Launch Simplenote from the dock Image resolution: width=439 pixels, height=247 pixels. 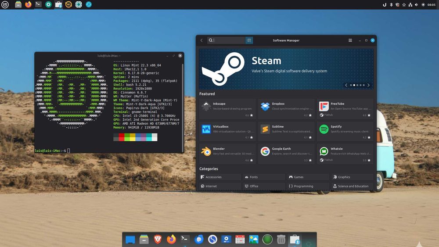[212, 240]
